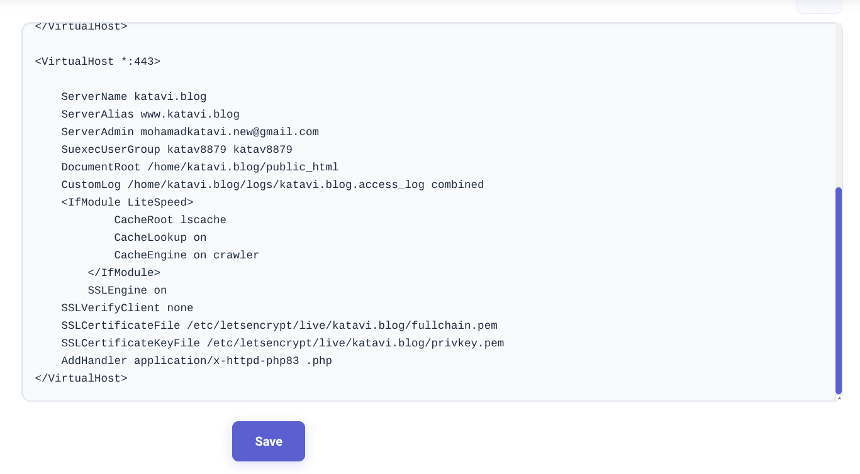Click the textarea resize handle at bottom right
The image size is (860, 474).
[839, 397]
